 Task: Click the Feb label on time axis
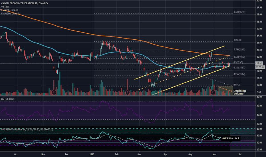coord(116,154)
